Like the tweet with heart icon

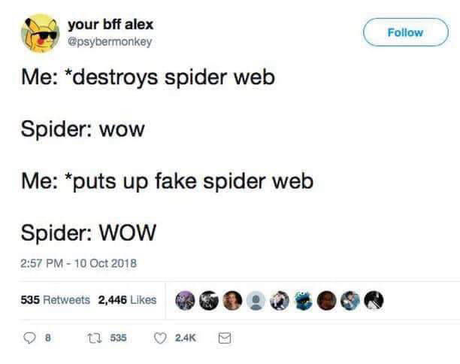(160, 338)
